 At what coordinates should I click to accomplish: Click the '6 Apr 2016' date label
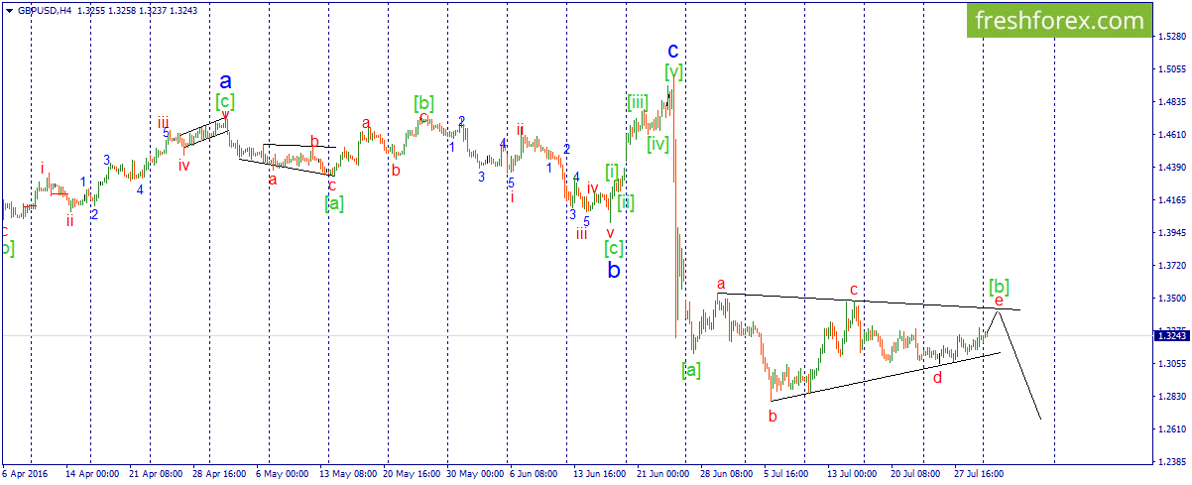coord(24,475)
